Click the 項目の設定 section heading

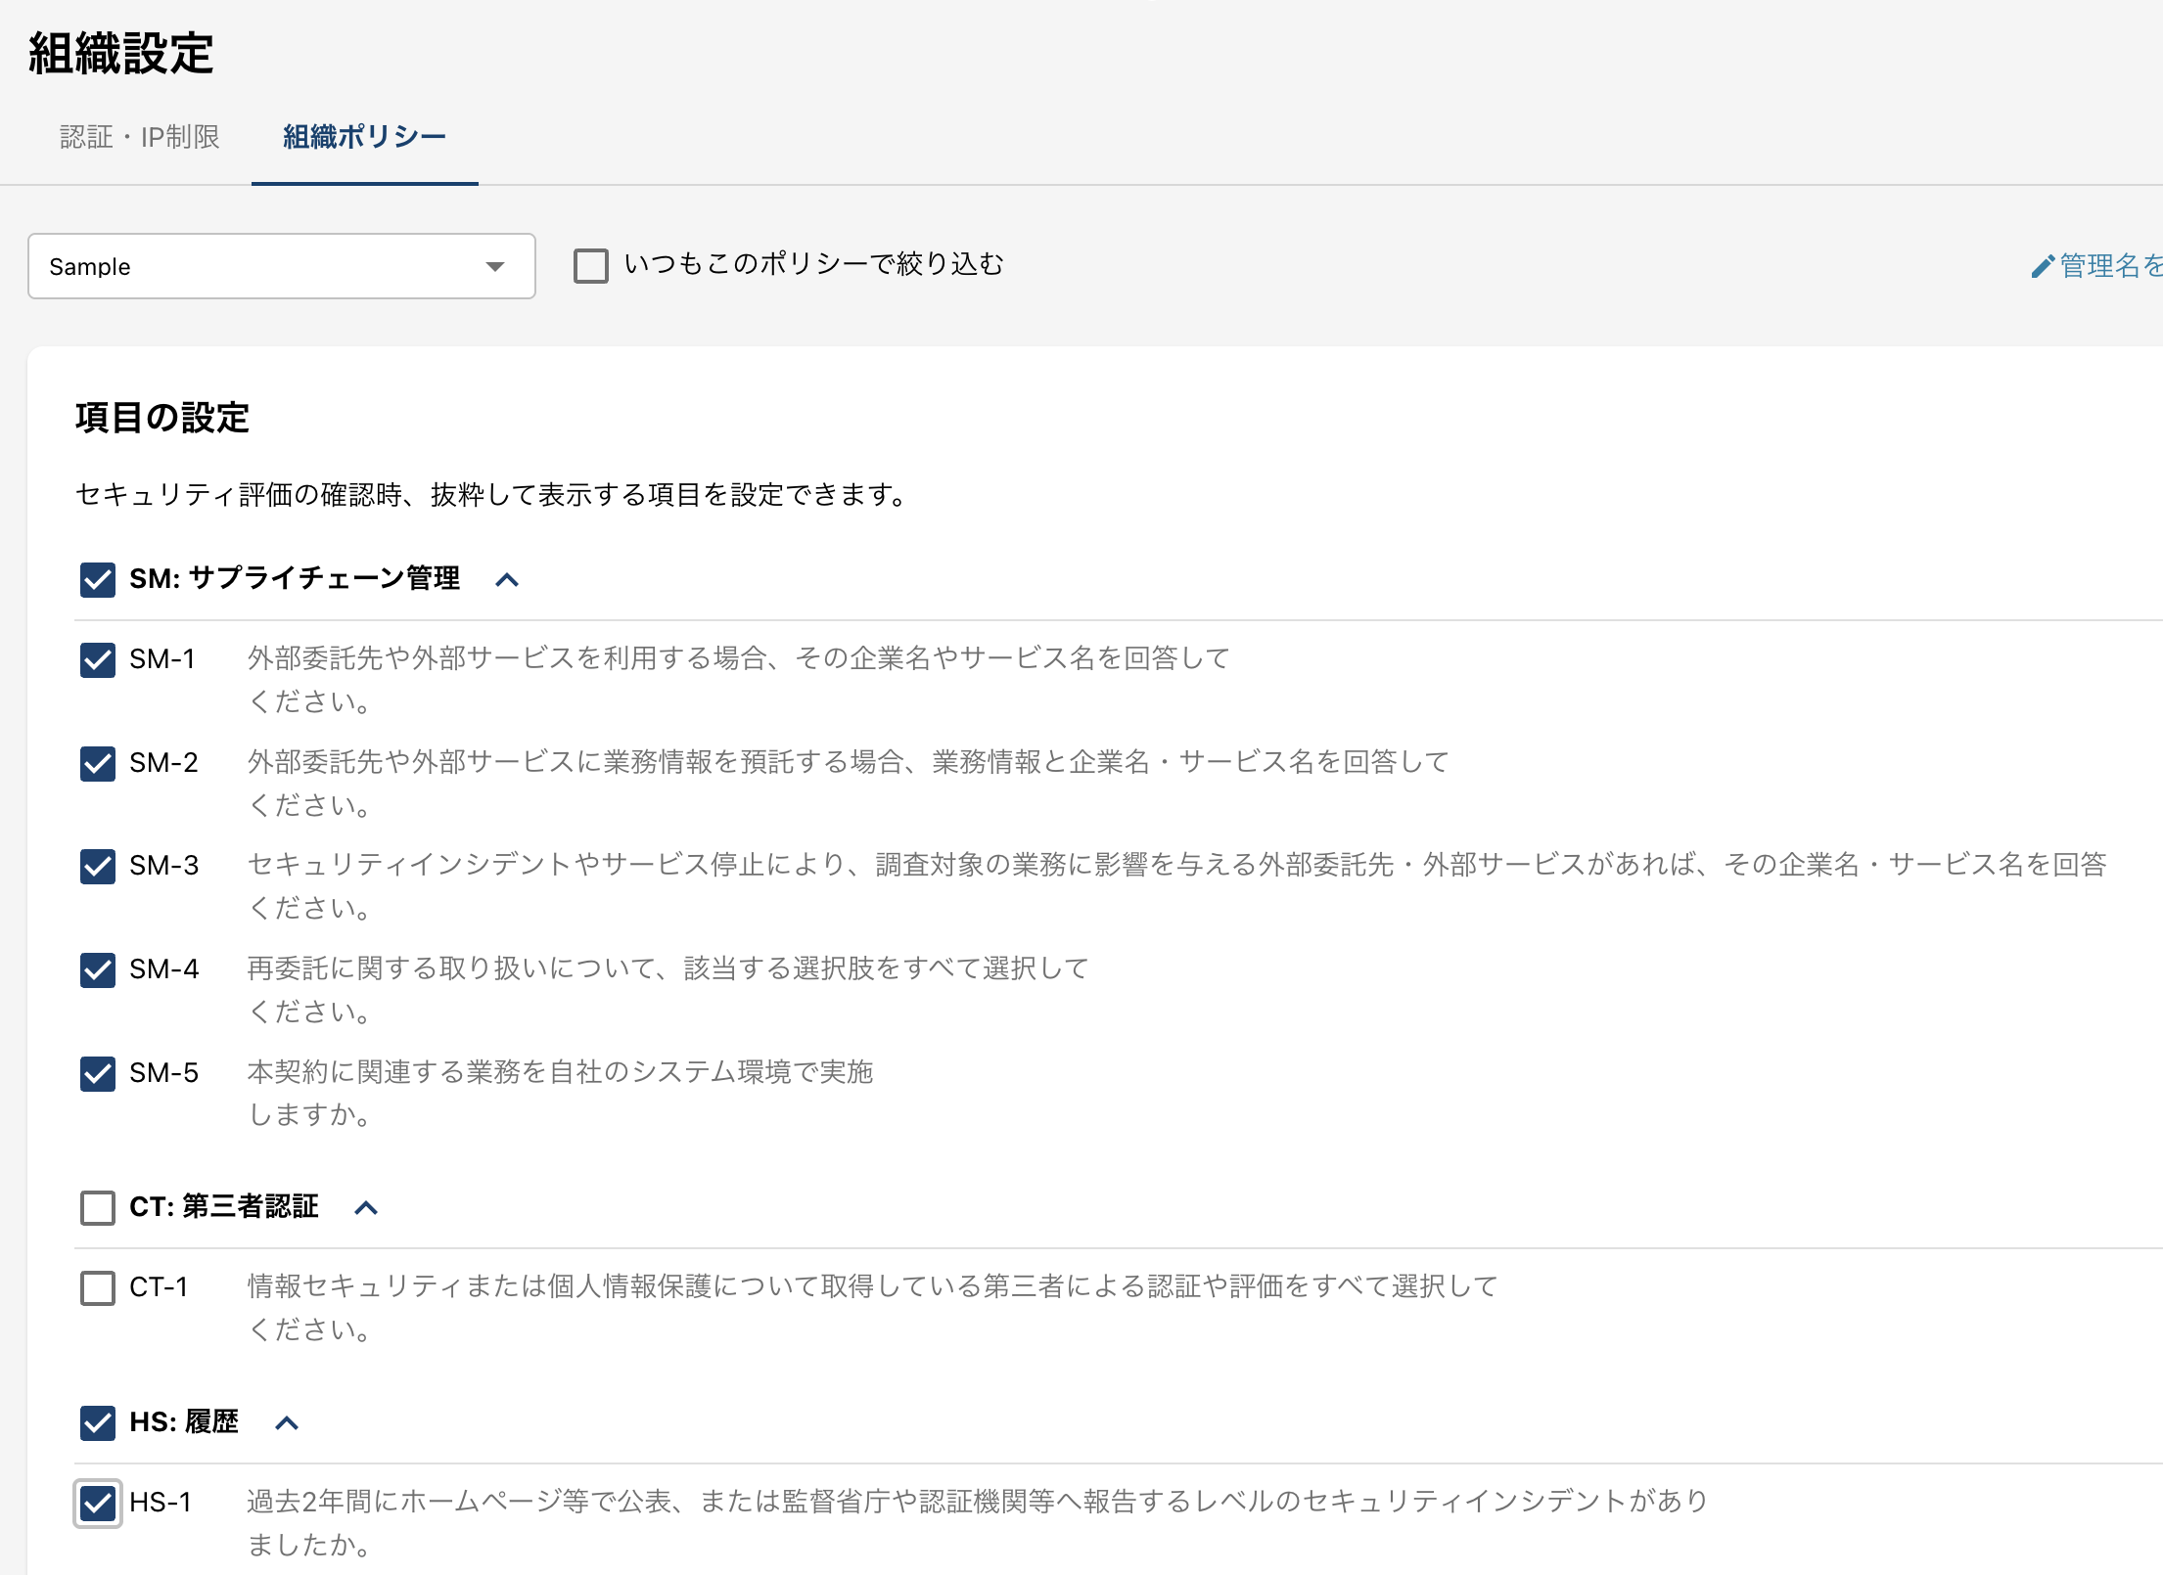click(162, 418)
